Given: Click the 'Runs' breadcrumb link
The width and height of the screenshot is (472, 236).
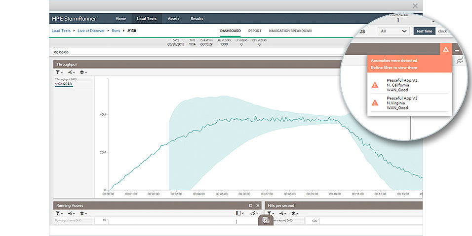Looking at the screenshot, I should (x=116, y=31).
